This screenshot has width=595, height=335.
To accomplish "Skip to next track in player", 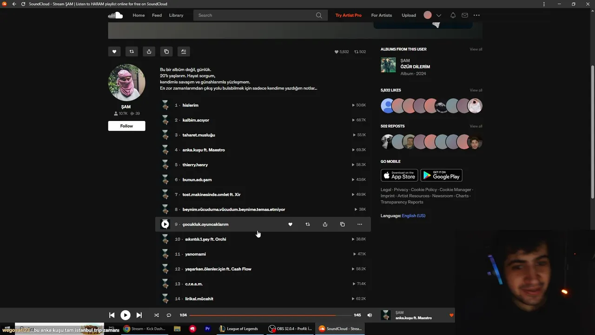I will pyautogui.click(x=139, y=315).
